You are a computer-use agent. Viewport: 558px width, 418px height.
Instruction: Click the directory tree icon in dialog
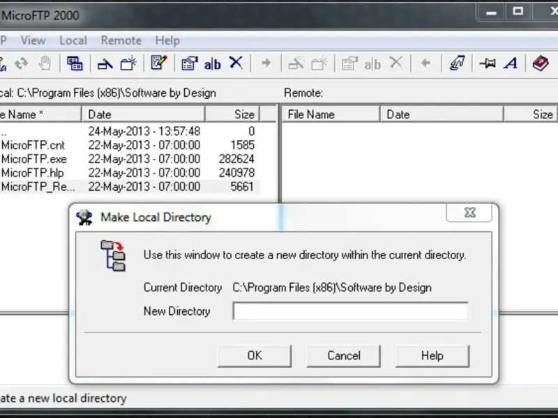[113, 256]
